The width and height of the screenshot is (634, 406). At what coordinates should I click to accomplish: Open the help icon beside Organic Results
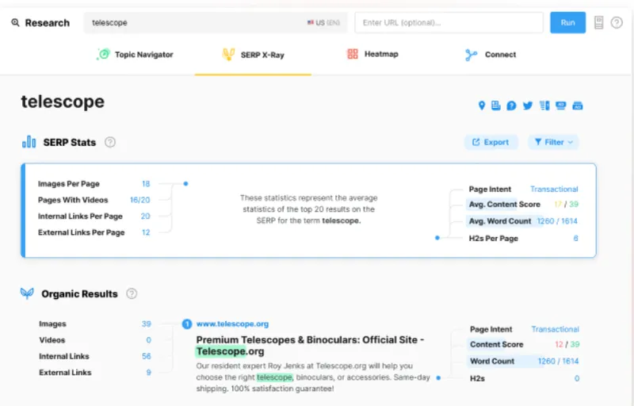coord(132,293)
